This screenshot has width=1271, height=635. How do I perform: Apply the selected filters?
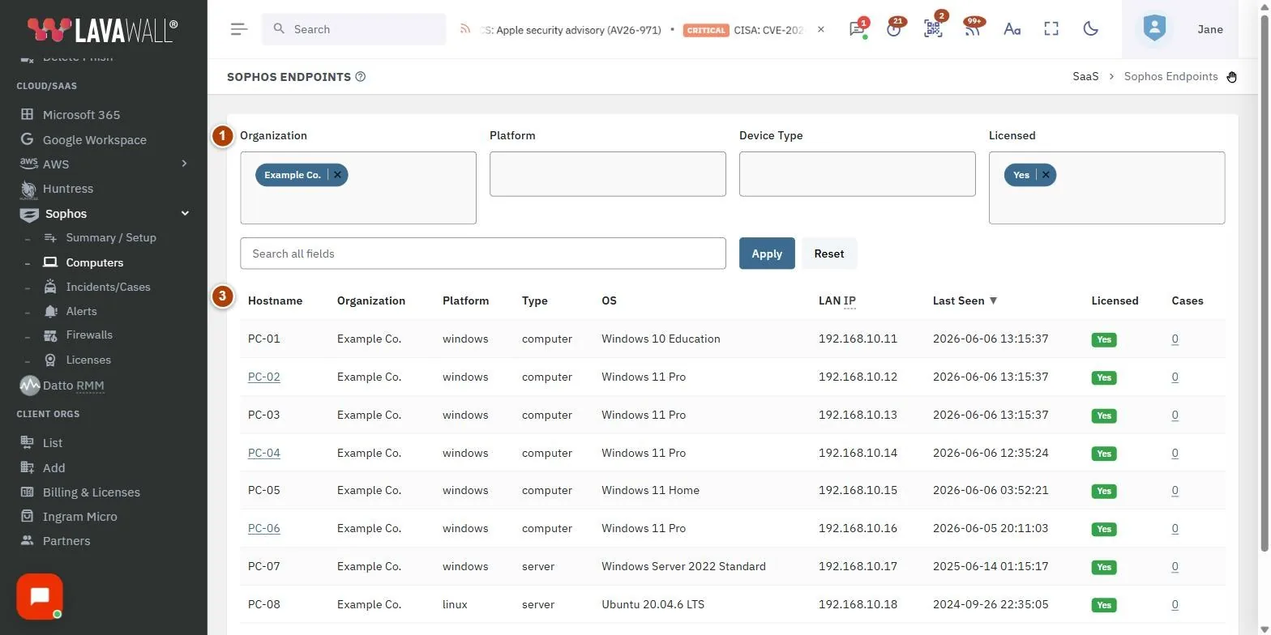click(x=767, y=254)
